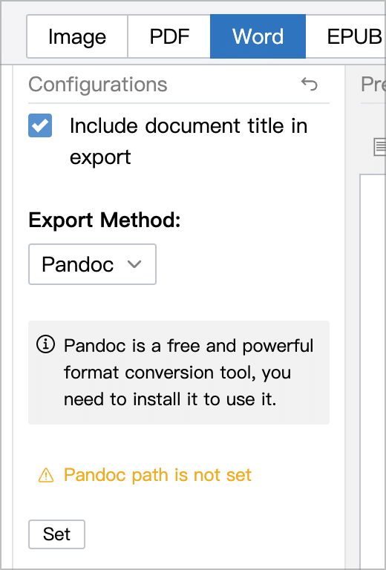386x570 pixels.
Task: Switch to the Image export tab
Action: (77, 36)
